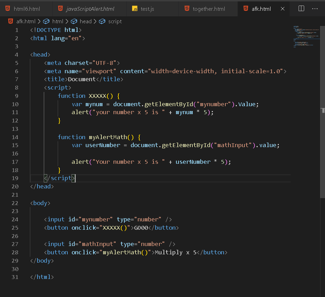This screenshot has height=297, width=325.
Task: Click the alert call on line 11
Action: click(80, 112)
